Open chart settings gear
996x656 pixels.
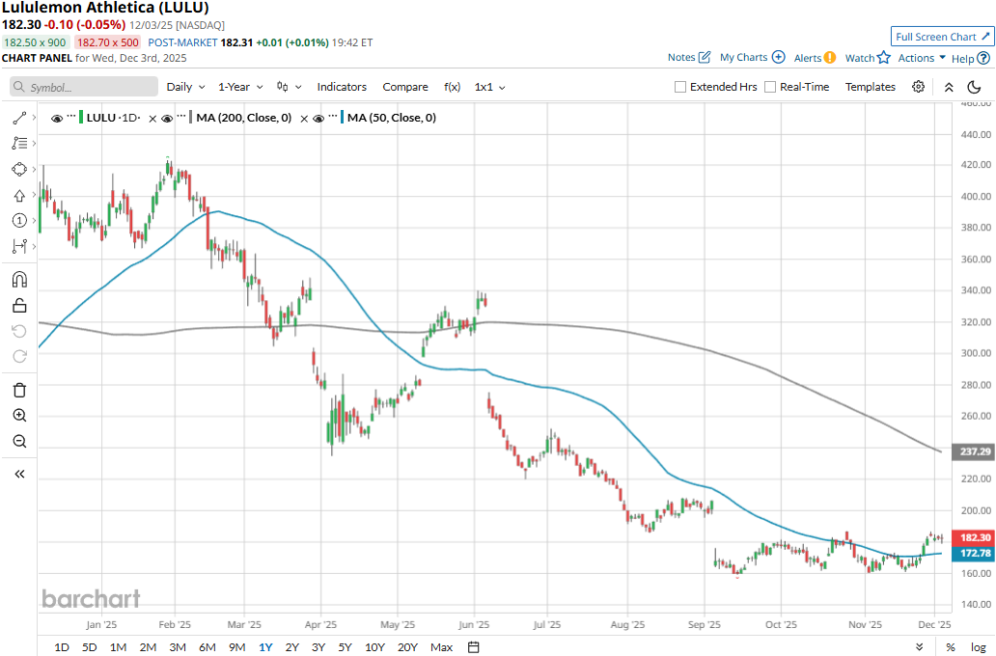pos(918,87)
